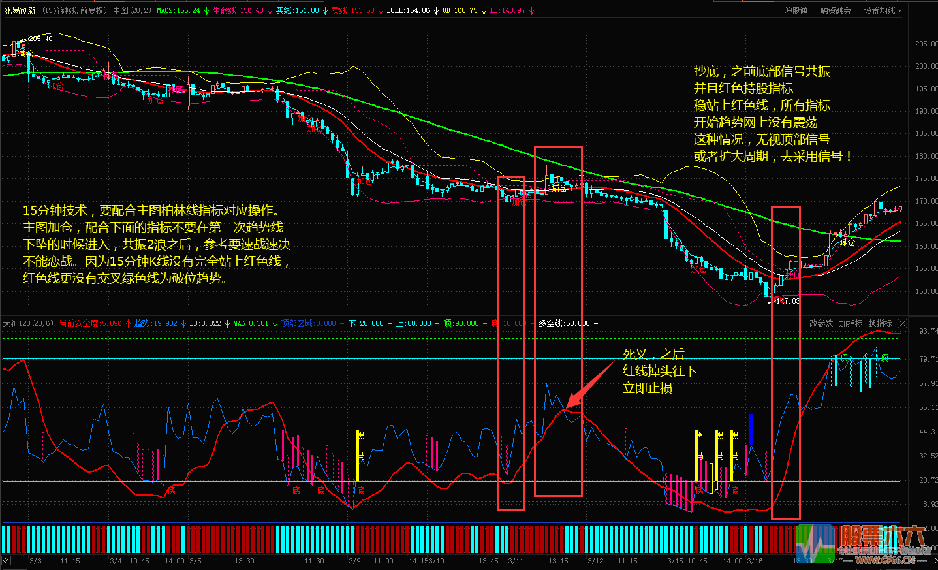Click the blue bar in indicator panel

(x=751, y=429)
